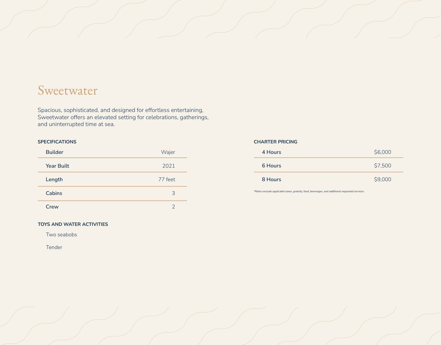Click the 6 Hours pricing row
Screen dimensions: 441x345
click(328, 166)
